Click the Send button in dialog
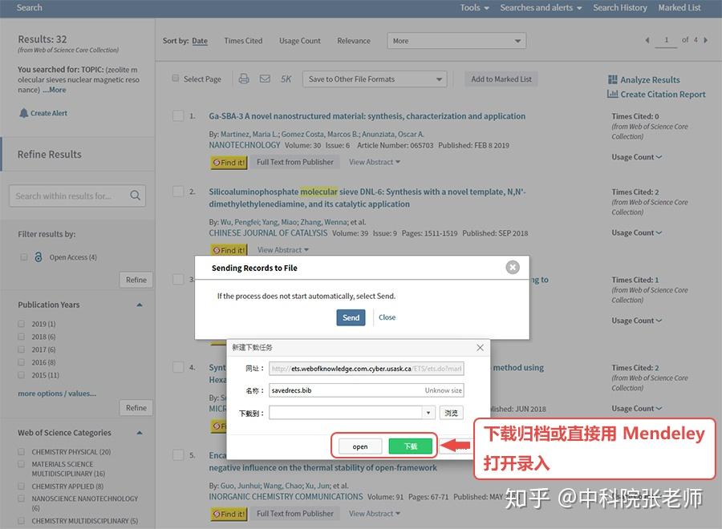This screenshot has height=529, width=722. 351,317
